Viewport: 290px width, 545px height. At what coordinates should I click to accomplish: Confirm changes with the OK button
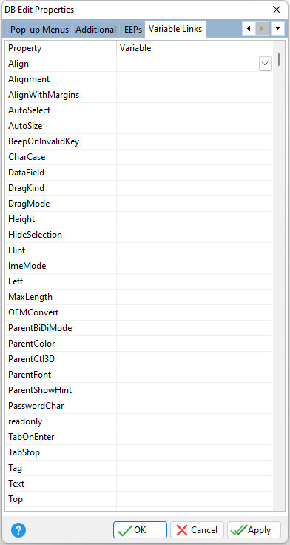[140, 530]
